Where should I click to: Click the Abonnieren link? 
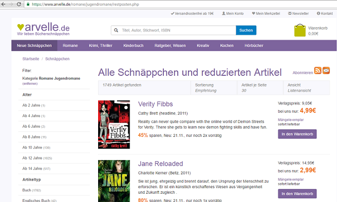[303, 73]
